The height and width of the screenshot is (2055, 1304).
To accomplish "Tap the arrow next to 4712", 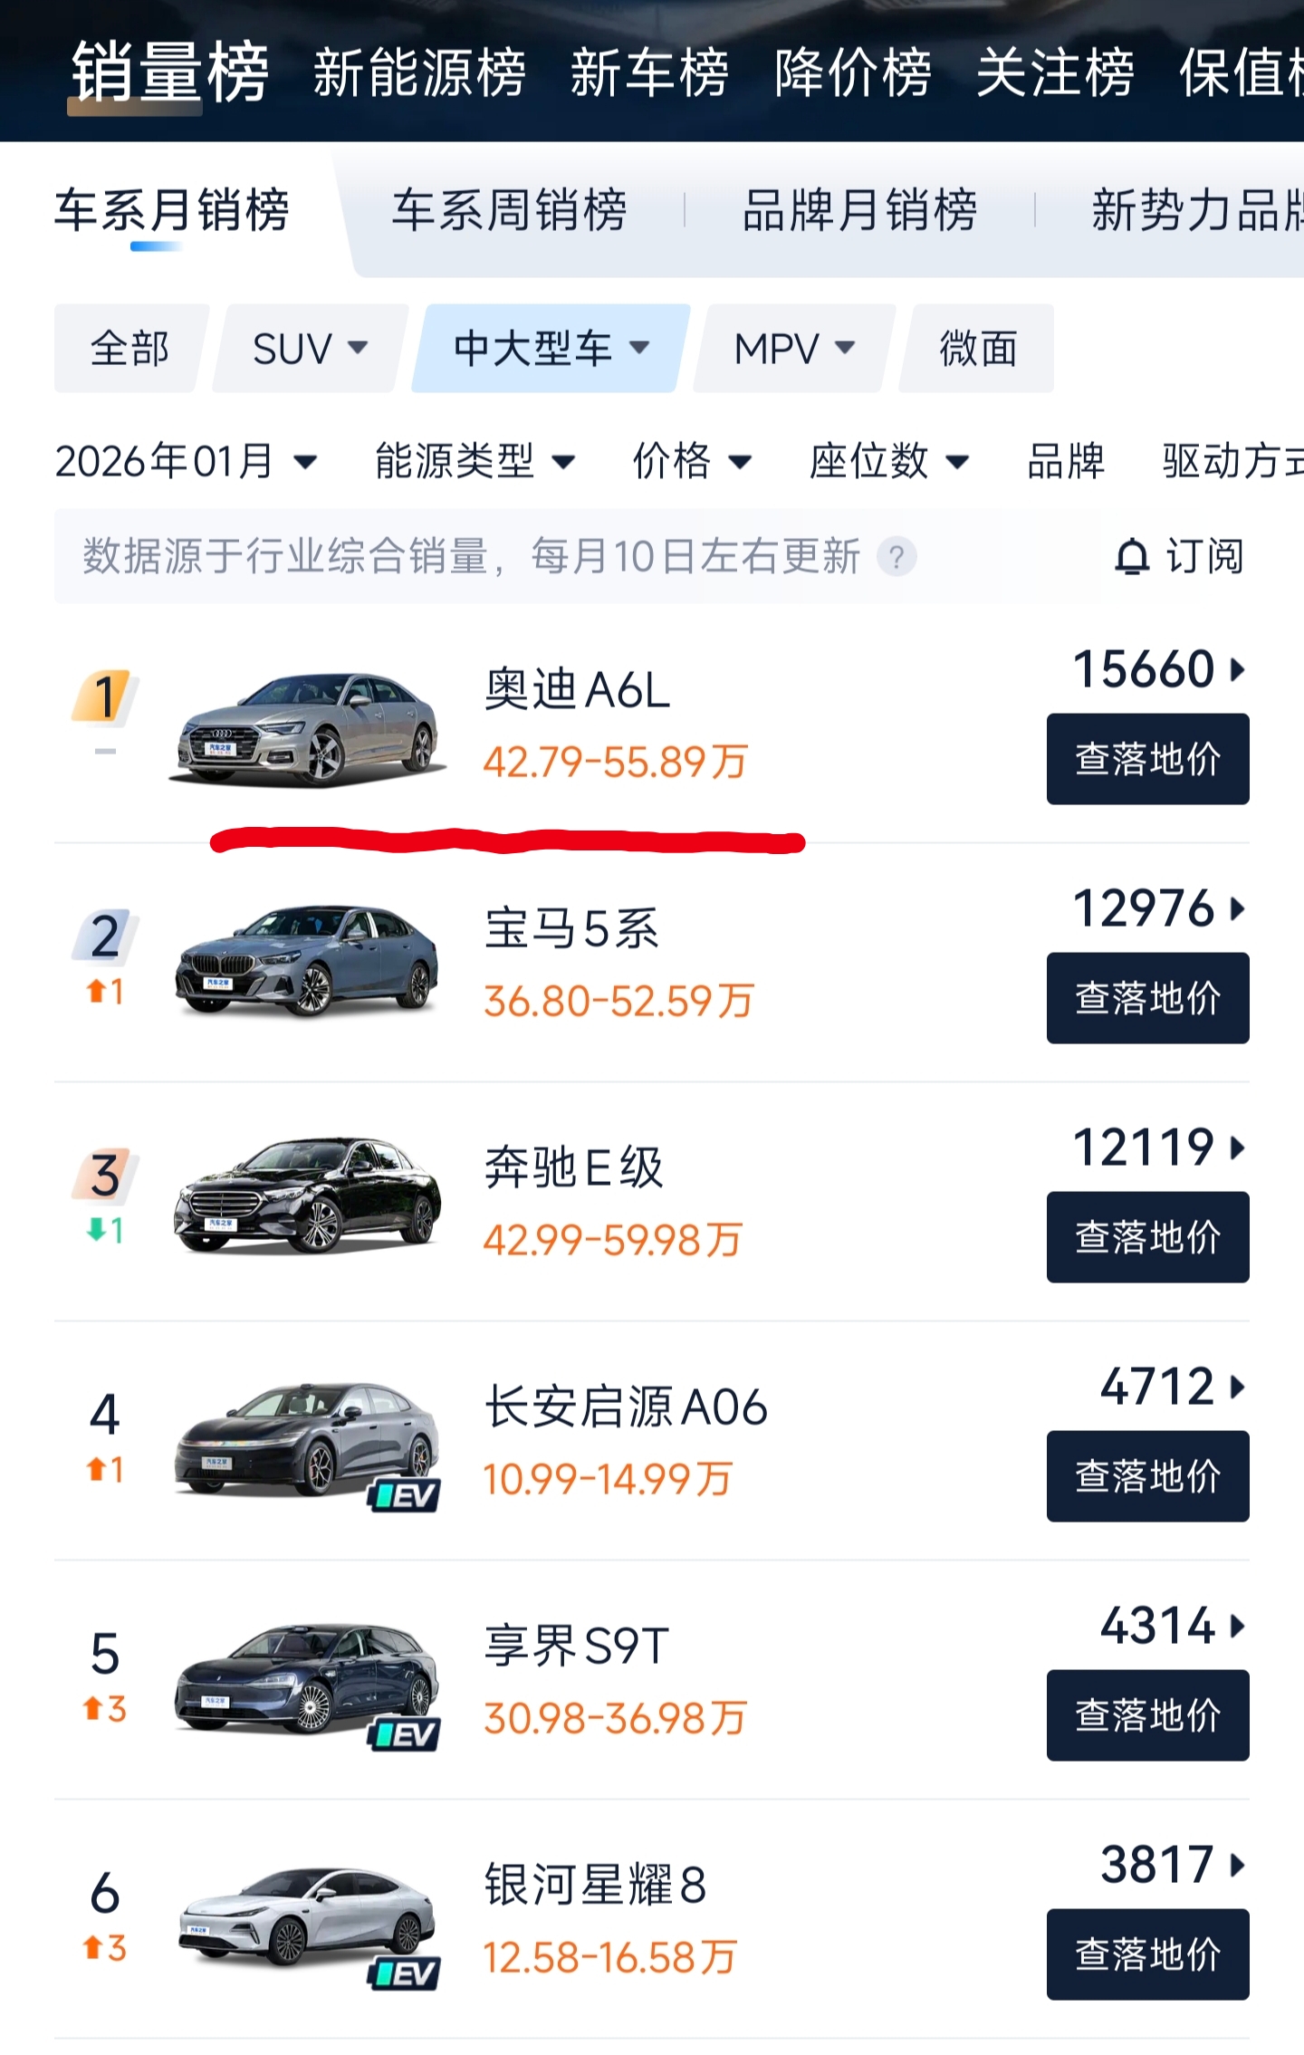I will tap(1237, 1387).
